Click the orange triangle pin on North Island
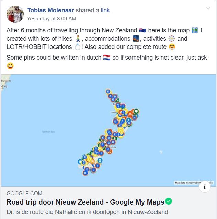The width and height of the screenshot is (217, 219). (x=130, y=113)
